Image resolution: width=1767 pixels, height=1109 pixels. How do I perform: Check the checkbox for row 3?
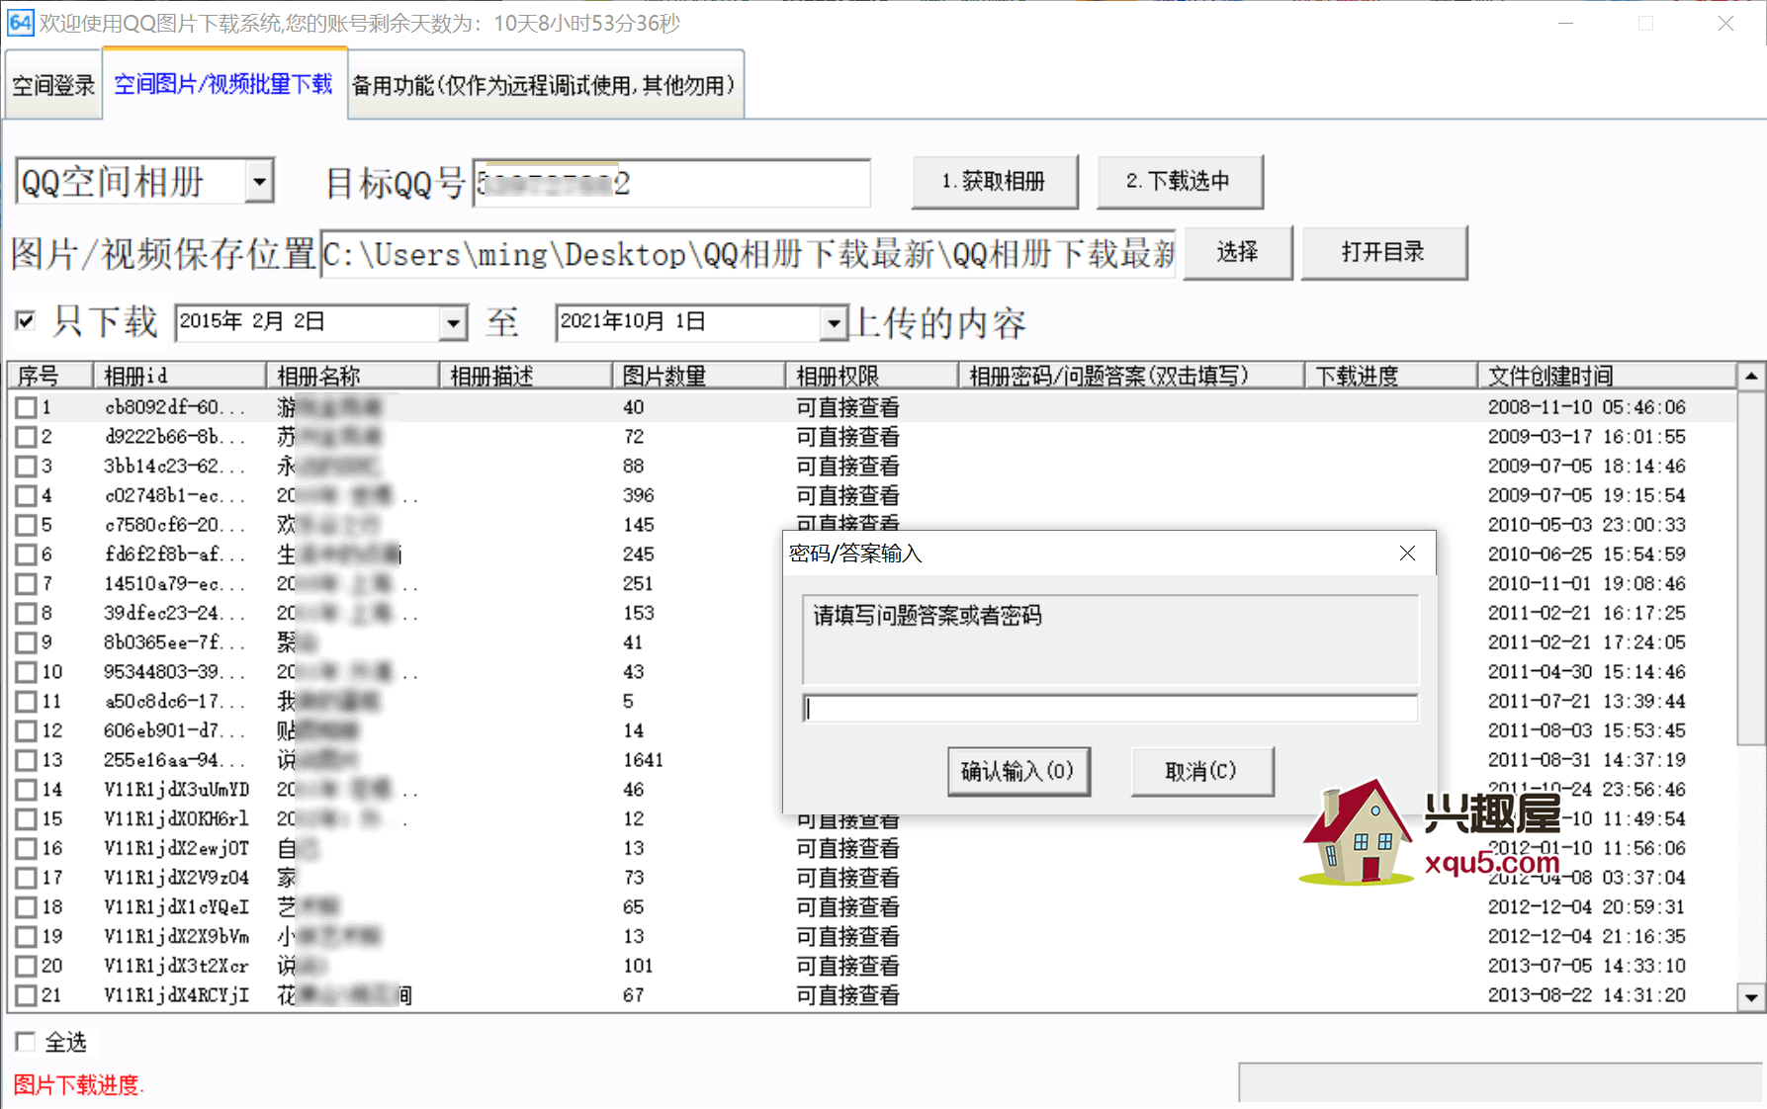pos(26,466)
